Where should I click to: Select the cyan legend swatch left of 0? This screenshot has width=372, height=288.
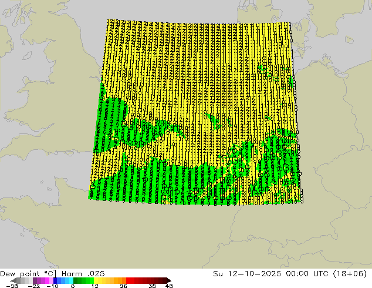coord(71,280)
